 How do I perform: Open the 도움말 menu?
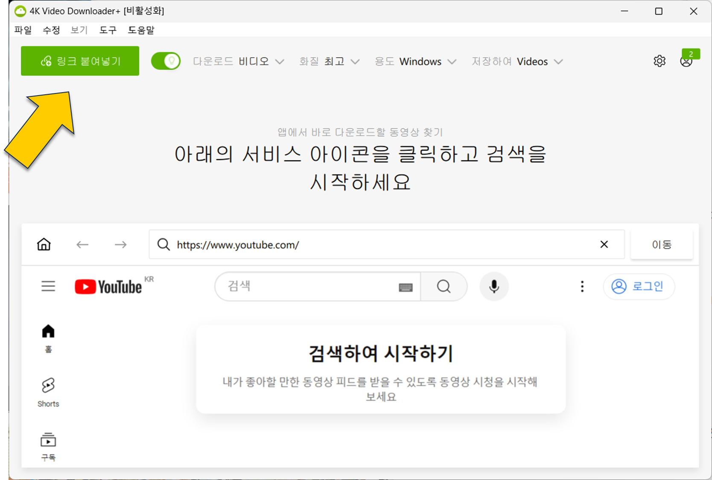[x=141, y=30]
